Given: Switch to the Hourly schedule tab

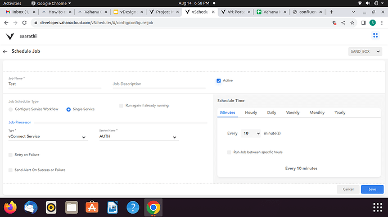Looking at the screenshot, I should [x=251, y=113].
